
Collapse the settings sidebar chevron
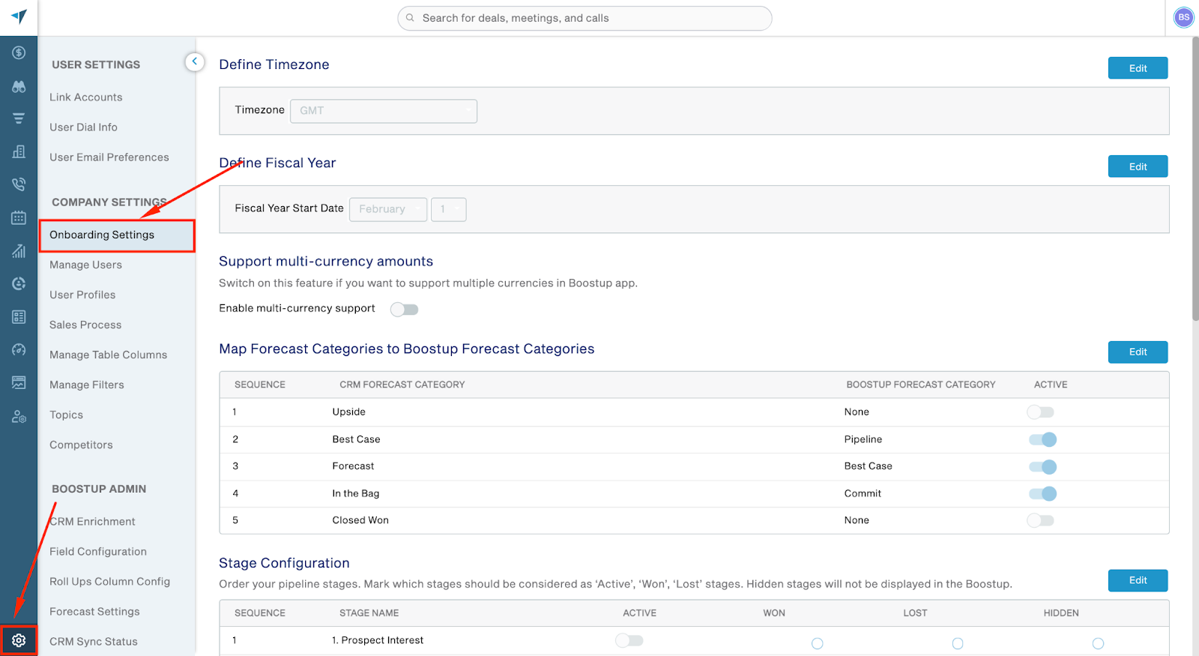coord(195,61)
